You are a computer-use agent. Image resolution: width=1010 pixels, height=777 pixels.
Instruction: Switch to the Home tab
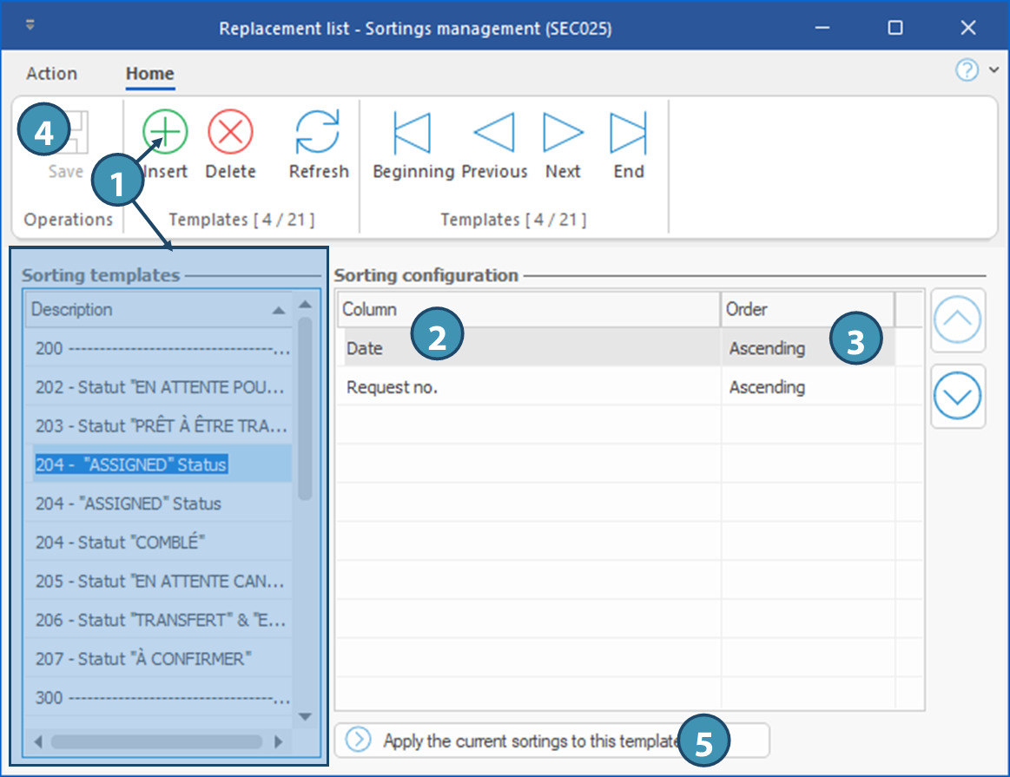(x=149, y=74)
